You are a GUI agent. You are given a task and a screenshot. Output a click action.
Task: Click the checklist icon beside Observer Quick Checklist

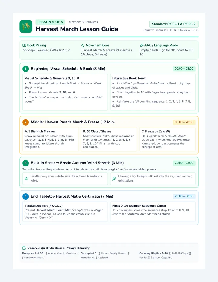point(24,248)
